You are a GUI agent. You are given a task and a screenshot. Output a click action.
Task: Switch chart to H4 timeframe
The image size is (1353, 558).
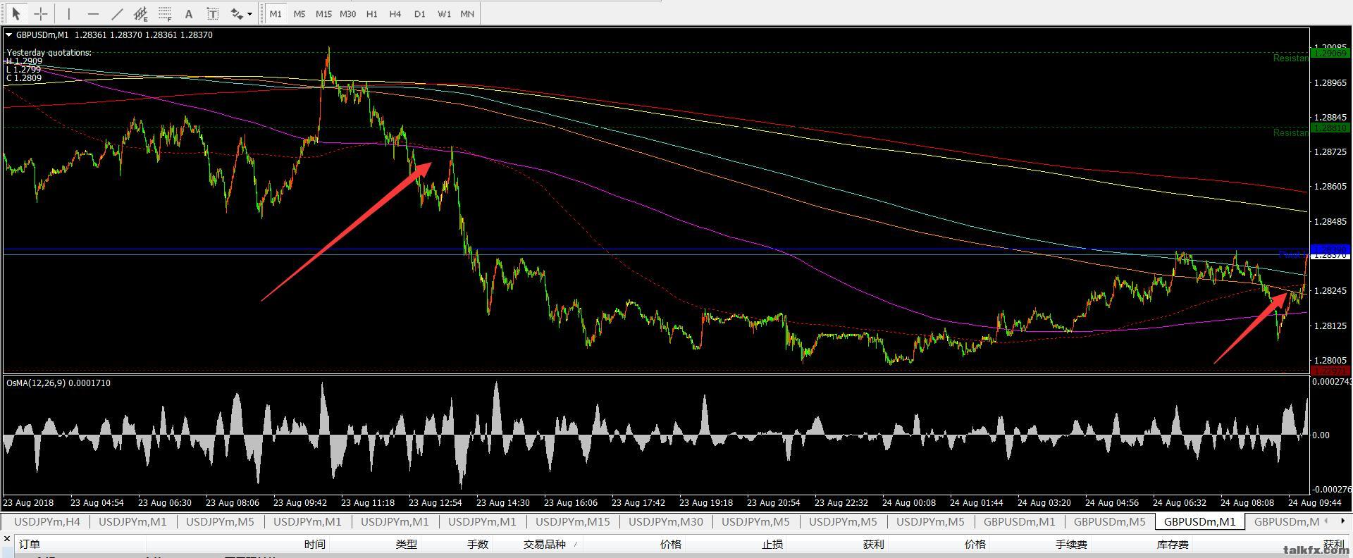click(x=395, y=13)
